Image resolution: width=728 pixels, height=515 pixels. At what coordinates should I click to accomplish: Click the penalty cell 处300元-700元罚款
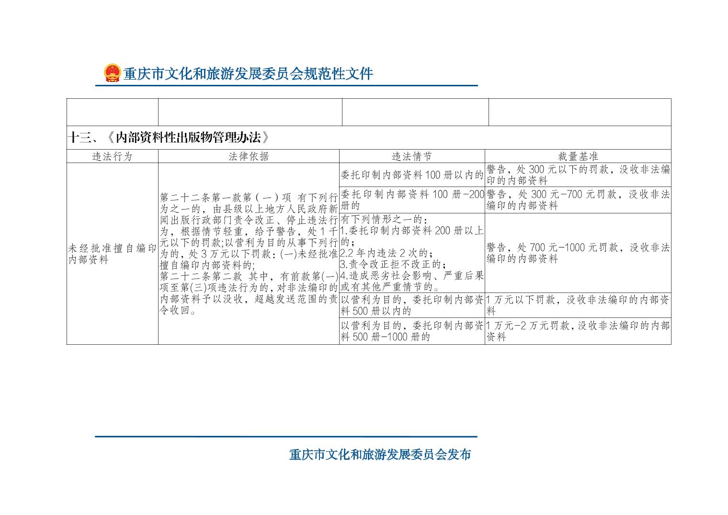tap(578, 200)
